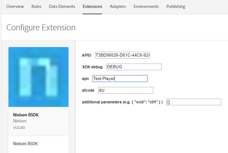Switch to the Rules tab
This screenshot has height=153, width=228.
pyautogui.click(x=36, y=7)
